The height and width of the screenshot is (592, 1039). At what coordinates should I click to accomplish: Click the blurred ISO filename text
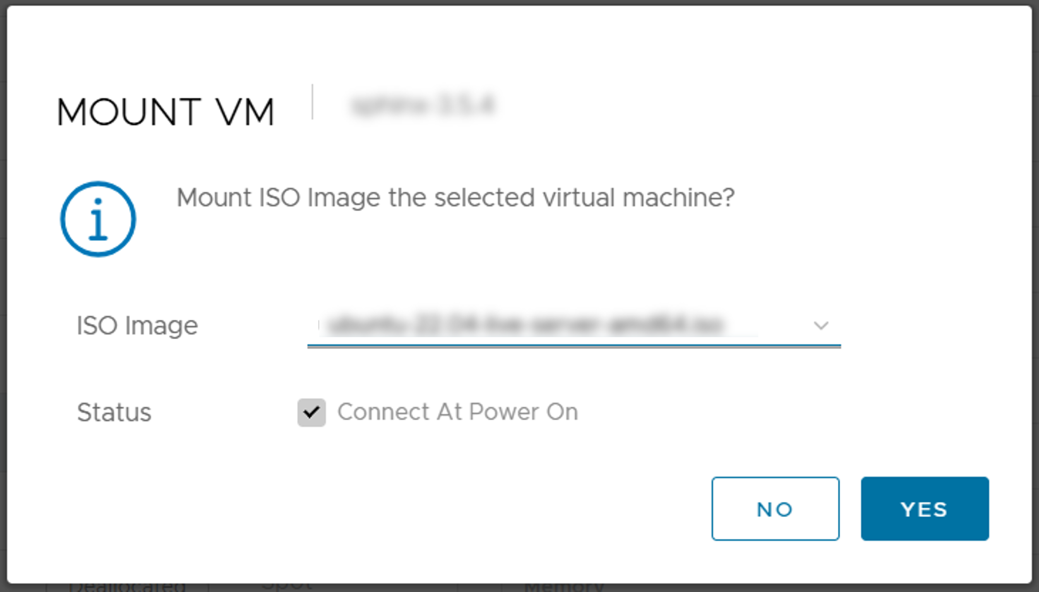(x=526, y=325)
